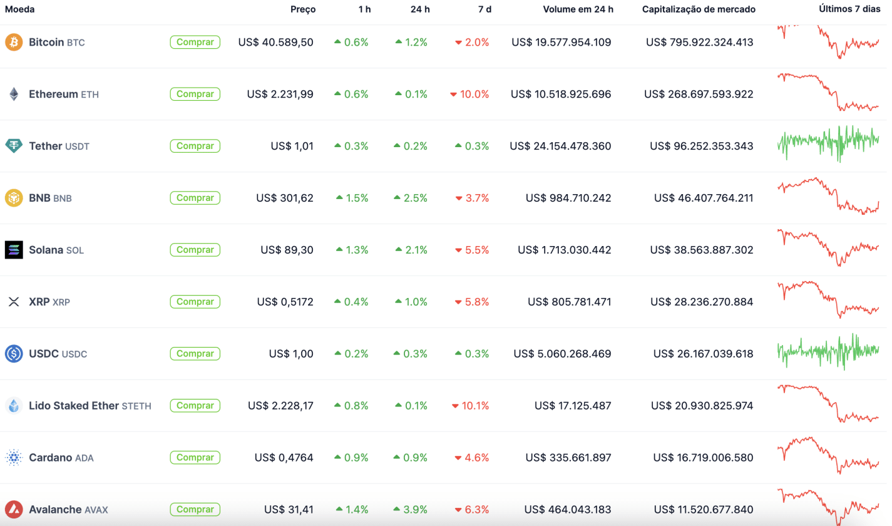The width and height of the screenshot is (892, 526).
Task: Click Cardano price US$ 0,4764
Action: pos(284,458)
